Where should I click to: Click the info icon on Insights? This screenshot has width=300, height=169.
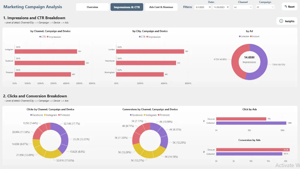tap(281, 21)
